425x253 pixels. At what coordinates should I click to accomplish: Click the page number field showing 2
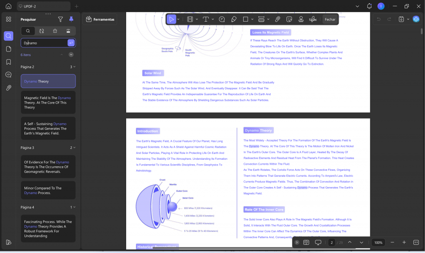tap(332, 243)
